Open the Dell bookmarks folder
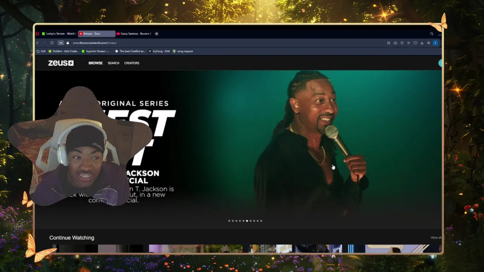The height and width of the screenshot is (272, 484). click(x=41, y=51)
